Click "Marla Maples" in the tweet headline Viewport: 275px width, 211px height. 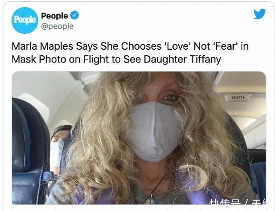[x=42, y=46]
